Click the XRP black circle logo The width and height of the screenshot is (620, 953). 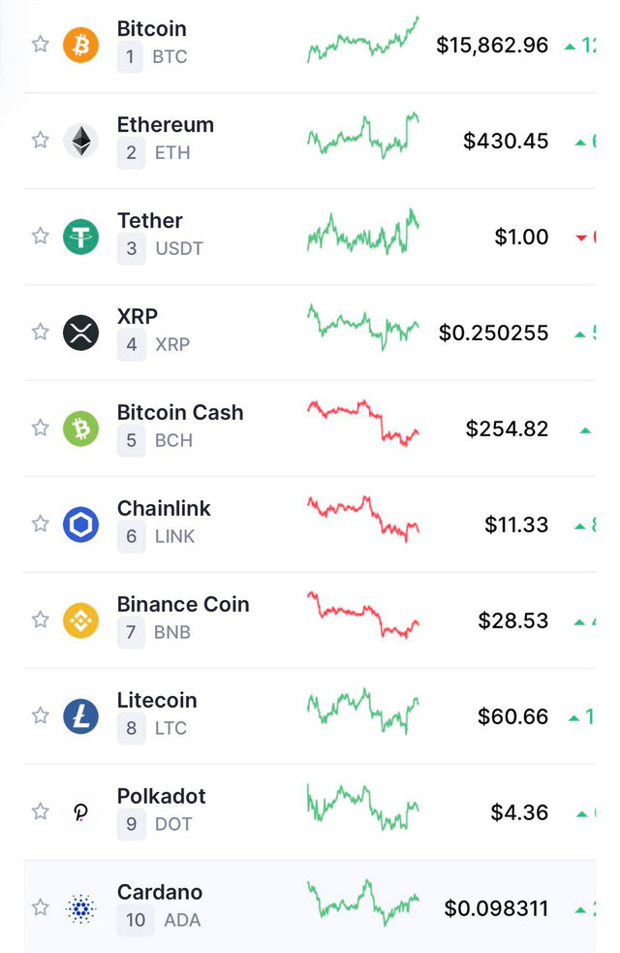(x=81, y=331)
